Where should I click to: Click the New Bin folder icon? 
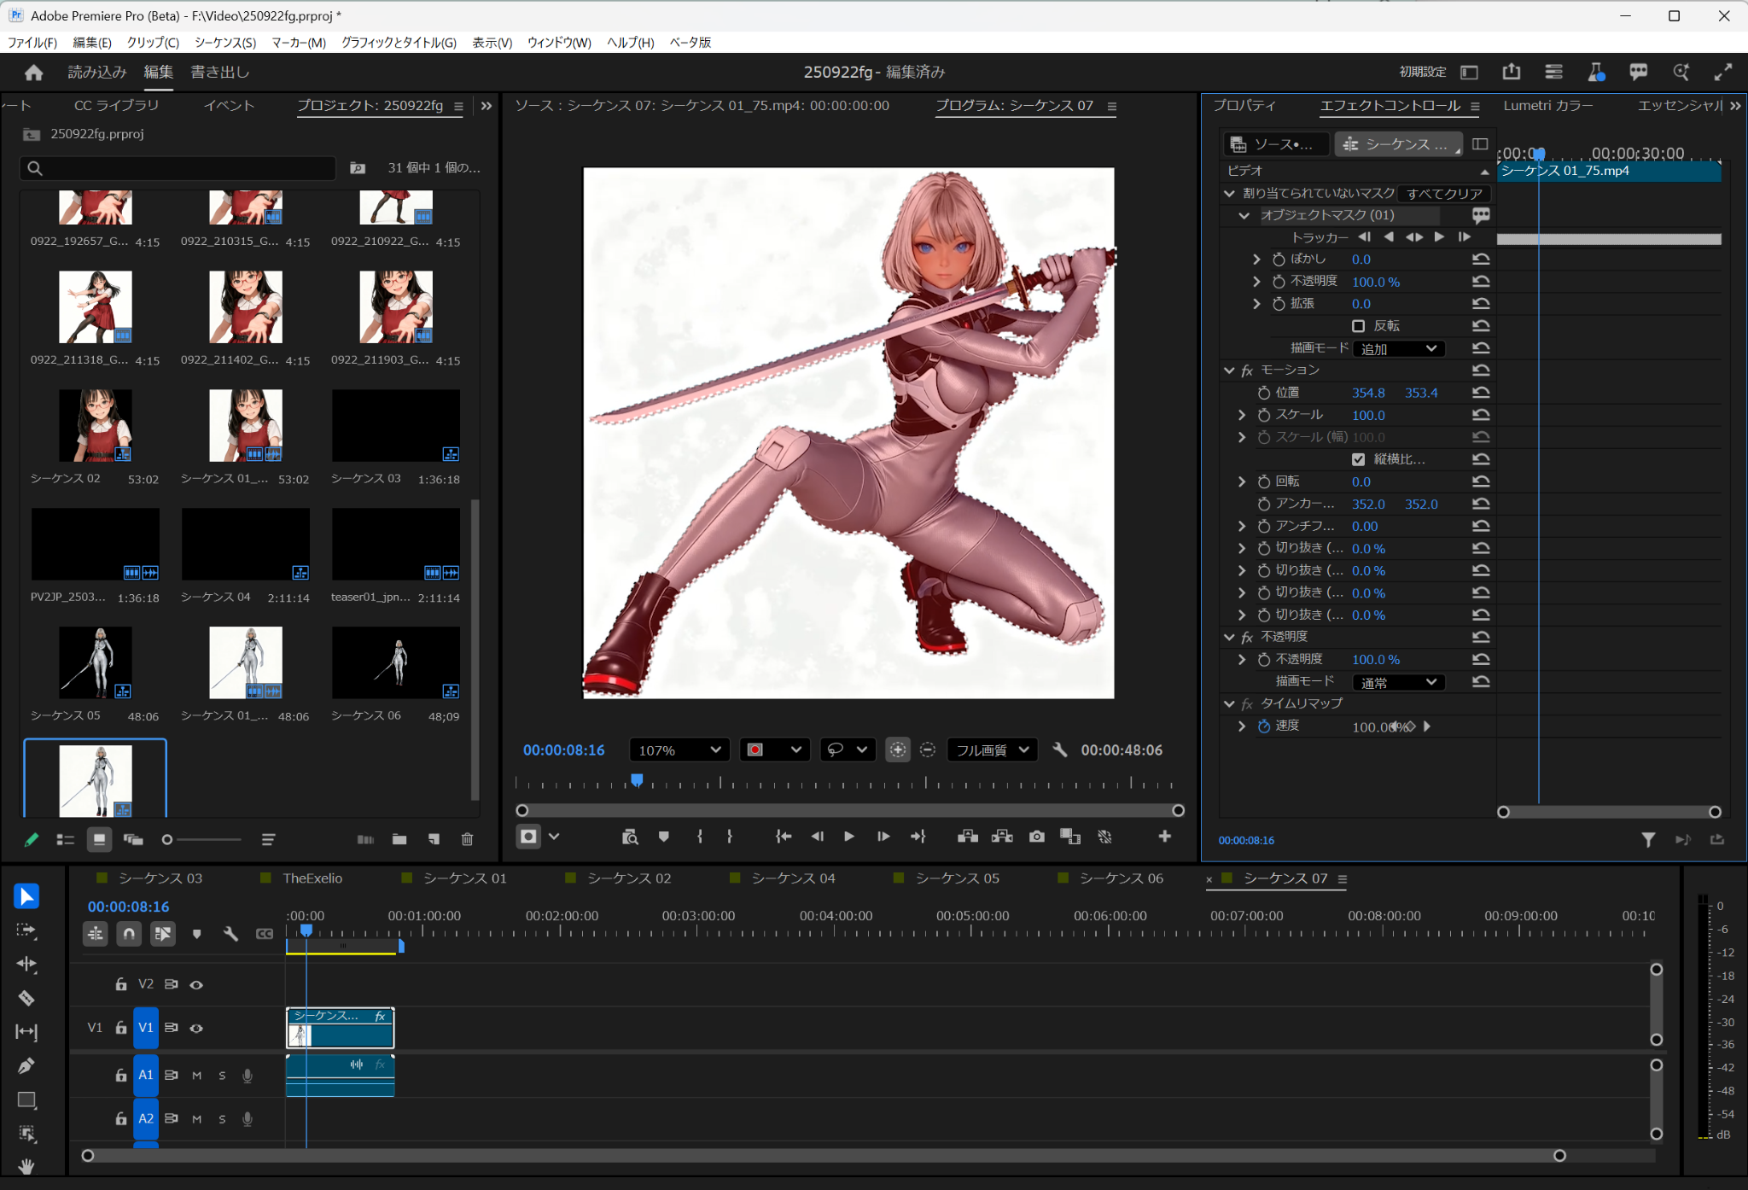pos(399,839)
